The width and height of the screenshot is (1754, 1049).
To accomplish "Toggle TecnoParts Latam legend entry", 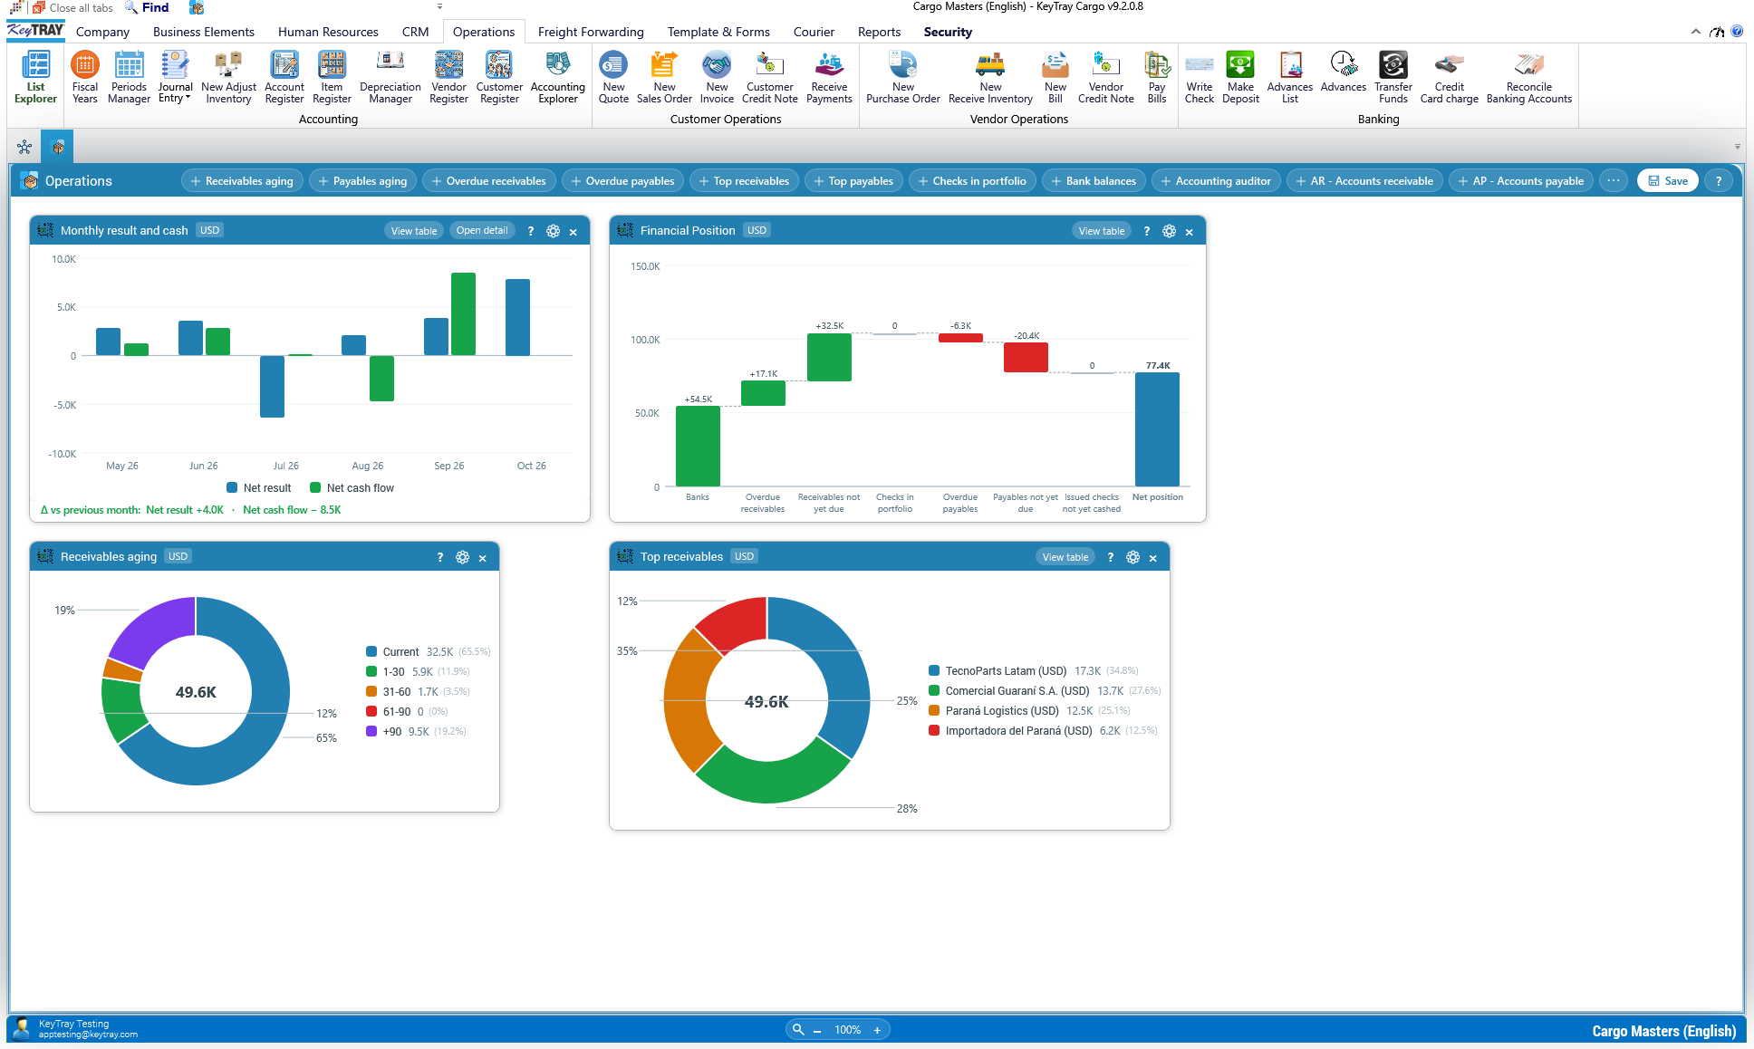I will [1033, 670].
